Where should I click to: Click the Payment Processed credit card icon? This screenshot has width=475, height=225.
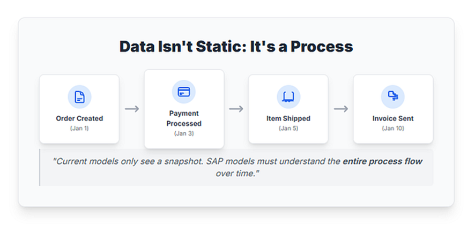point(184,92)
